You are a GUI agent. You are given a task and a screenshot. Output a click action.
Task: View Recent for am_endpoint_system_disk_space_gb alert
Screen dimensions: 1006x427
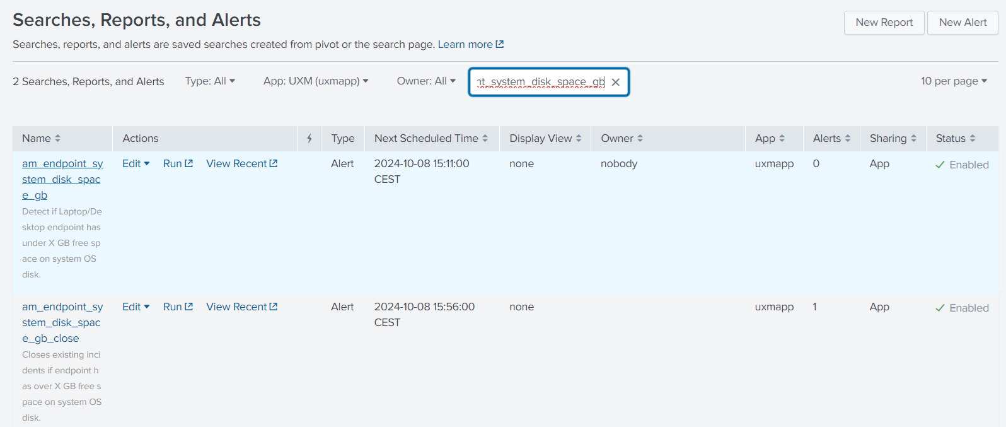tap(242, 163)
